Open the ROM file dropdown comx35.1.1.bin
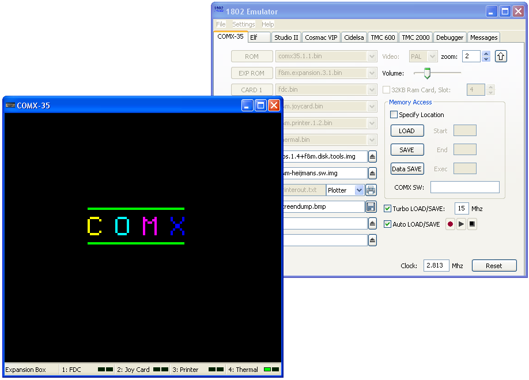This screenshot has width=529, height=380. [372, 57]
